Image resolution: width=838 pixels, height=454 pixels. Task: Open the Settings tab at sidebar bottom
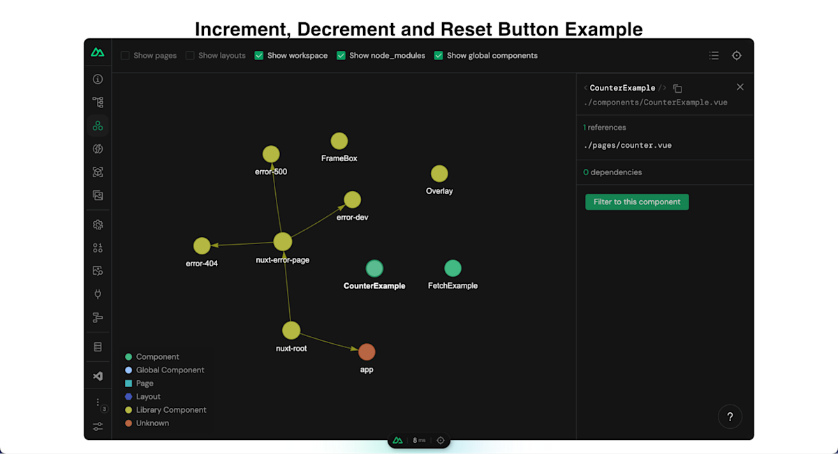tap(98, 426)
